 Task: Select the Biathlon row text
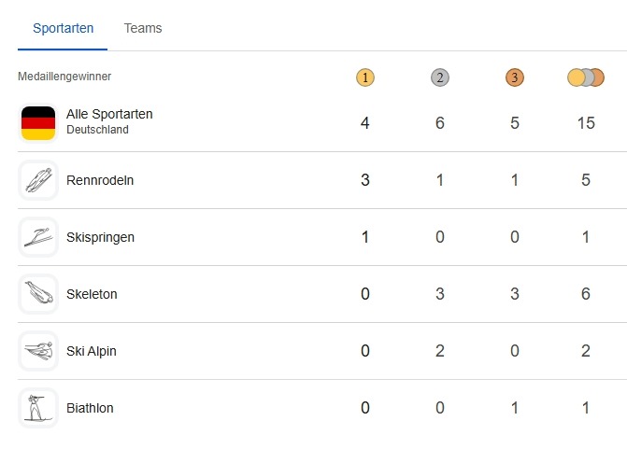[90, 408]
